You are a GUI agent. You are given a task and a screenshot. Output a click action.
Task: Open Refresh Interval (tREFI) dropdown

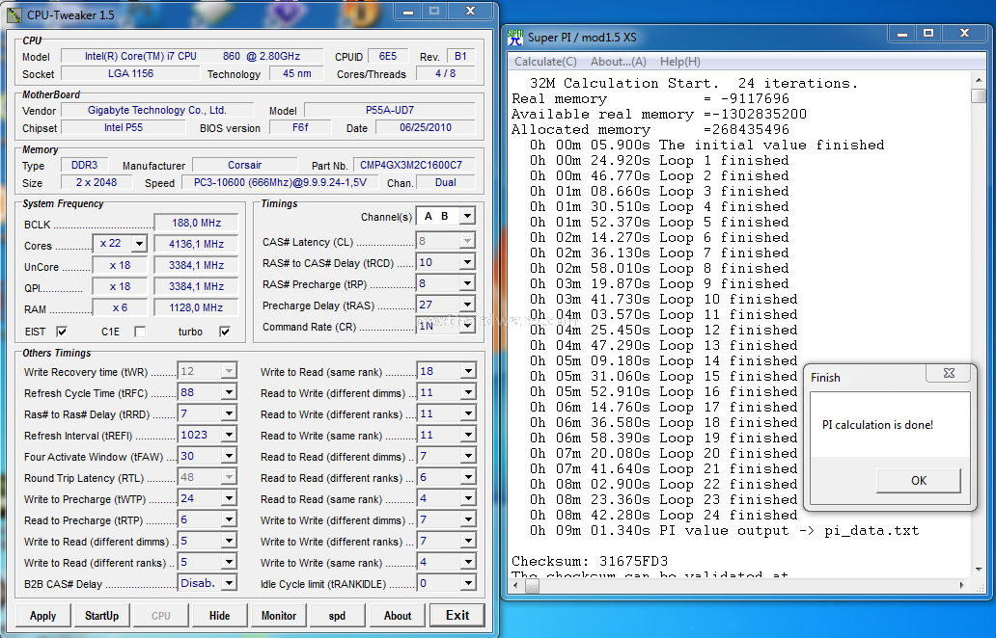[x=229, y=435]
